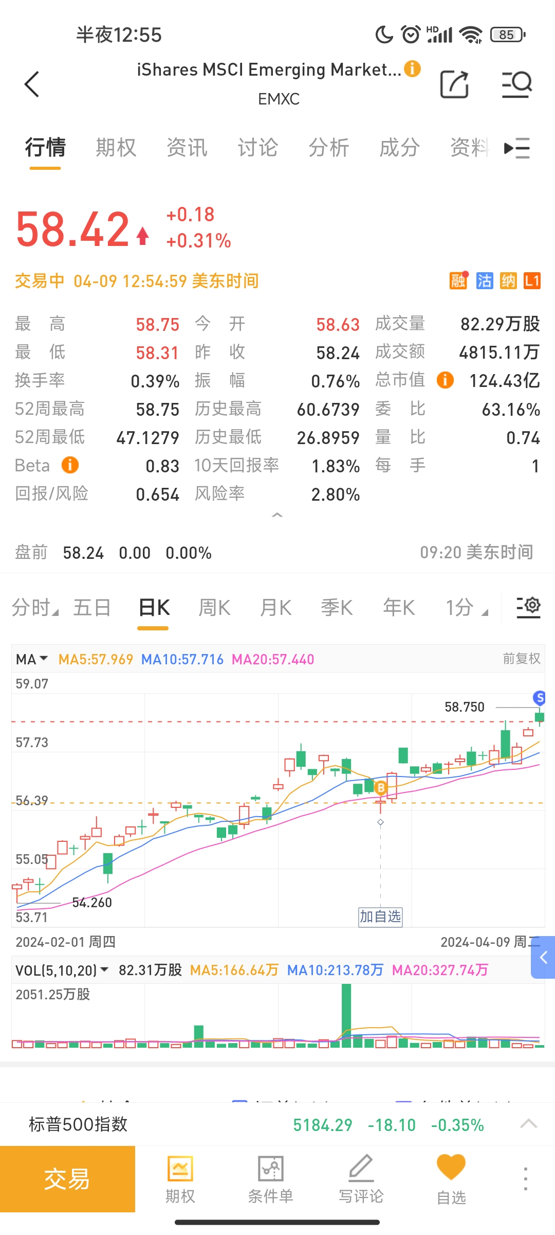Select the 日K daily candlestick chart
The width and height of the screenshot is (555, 1235).
(154, 608)
